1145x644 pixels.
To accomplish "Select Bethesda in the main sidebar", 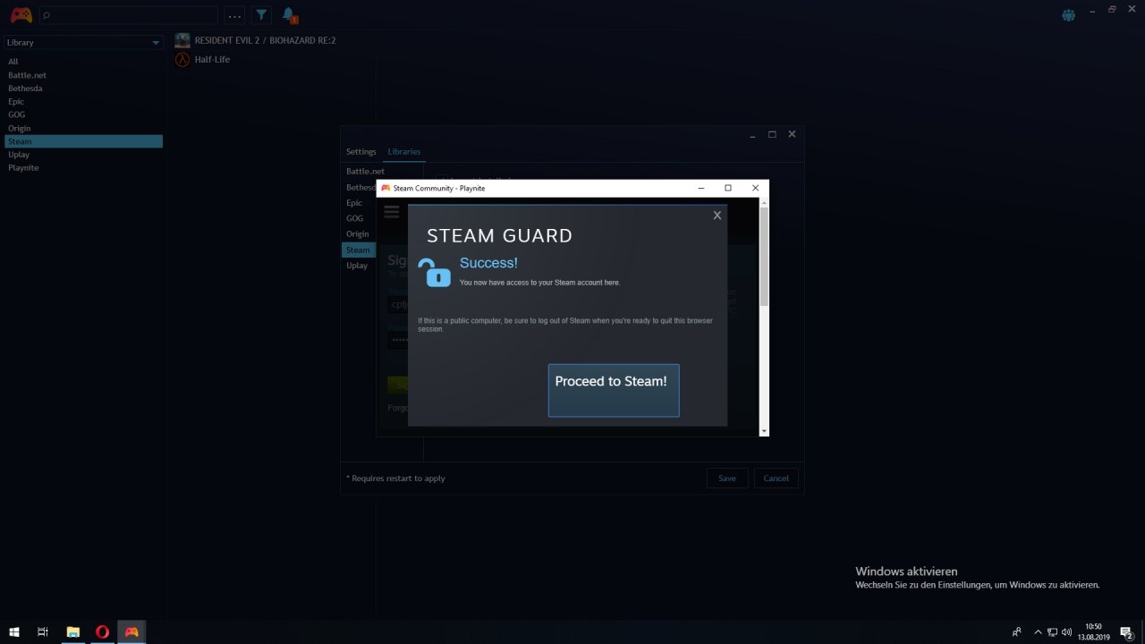I will (25, 89).
